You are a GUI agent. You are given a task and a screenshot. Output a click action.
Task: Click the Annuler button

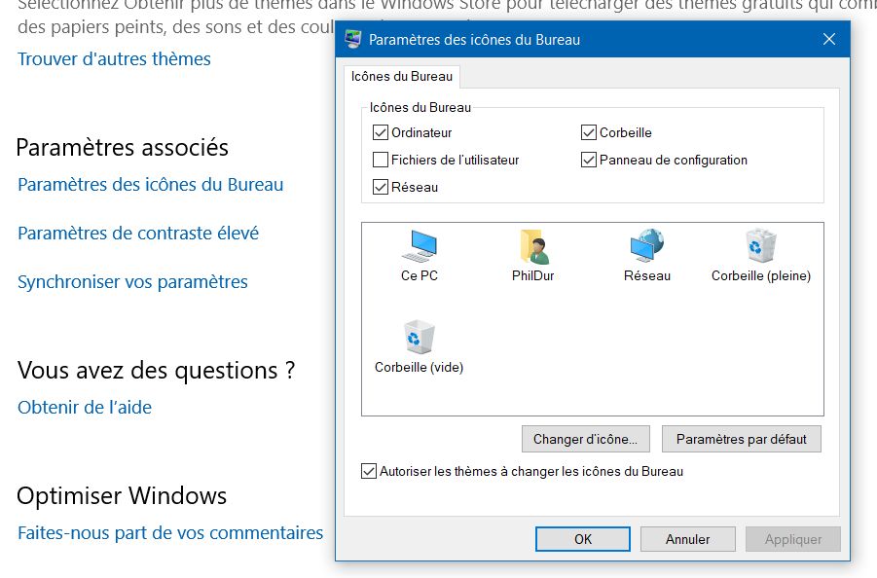pyautogui.click(x=687, y=539)
